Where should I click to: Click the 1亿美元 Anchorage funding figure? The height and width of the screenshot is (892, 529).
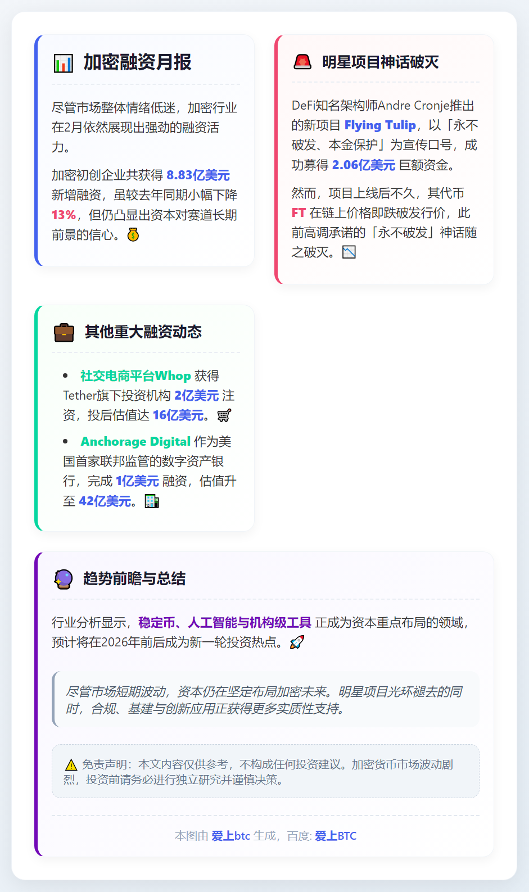coord(137,481)
